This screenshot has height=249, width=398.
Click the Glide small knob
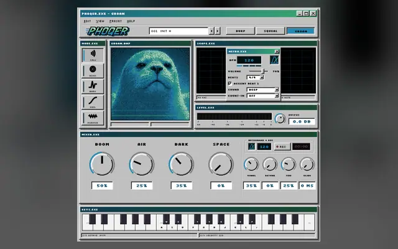click(x=307, y=164)
